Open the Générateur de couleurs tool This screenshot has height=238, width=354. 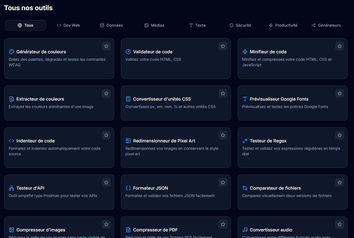pos(41,52)
